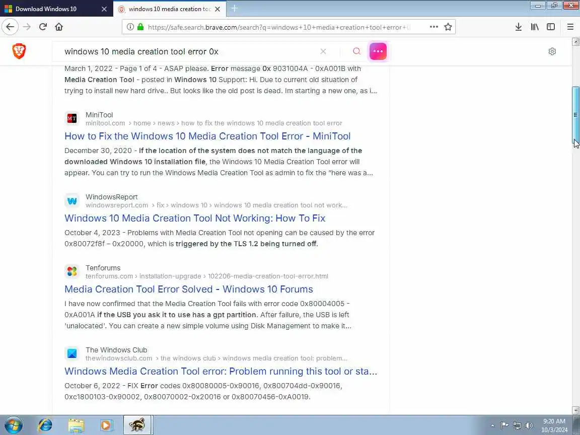This screenshot has width=580, height=435.
Task: Click the Tenforums site name
Action: point(103,268)
